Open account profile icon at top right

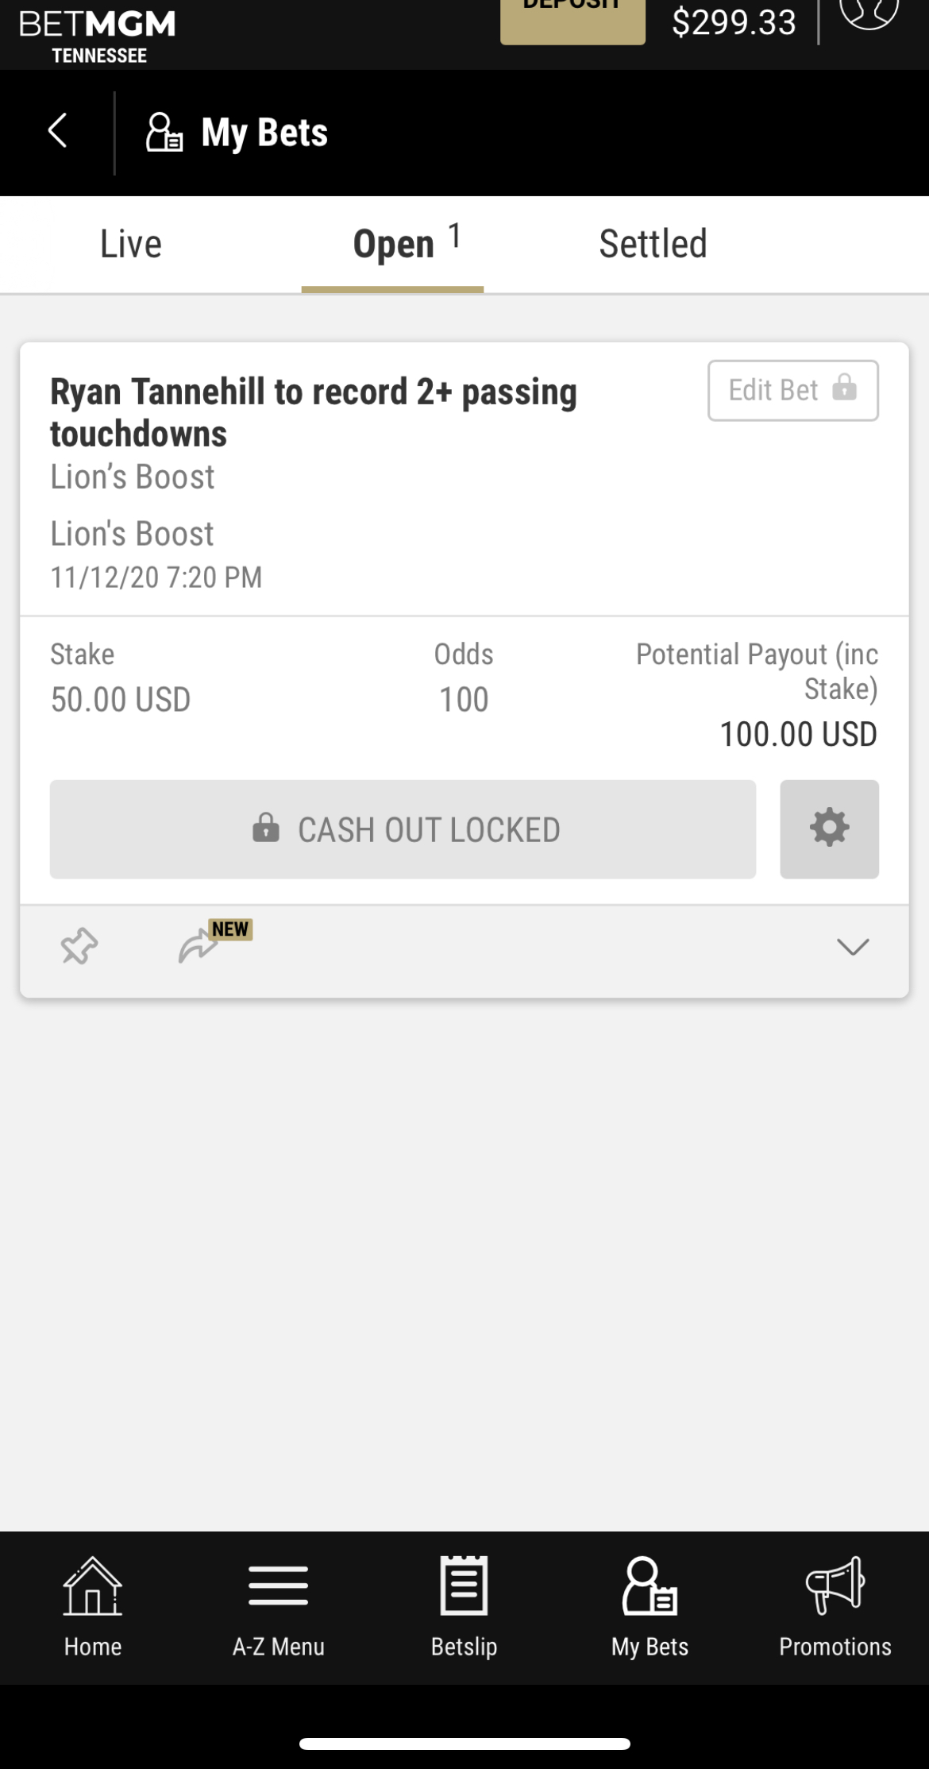pyautogui.click(x=869, y=11)
